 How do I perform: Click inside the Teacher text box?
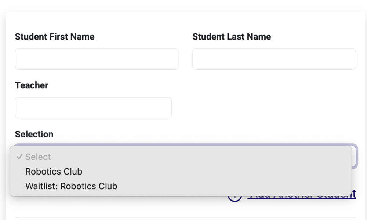(93, 107)
